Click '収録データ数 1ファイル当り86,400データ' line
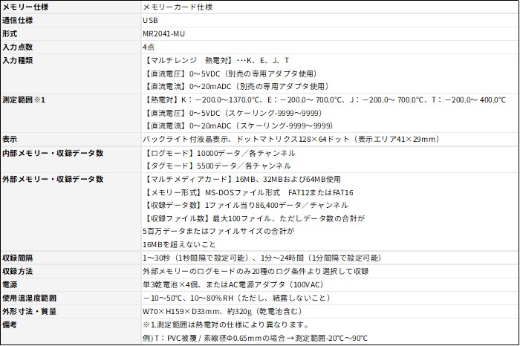Screen dimensions: 520x346 [247, 206]
